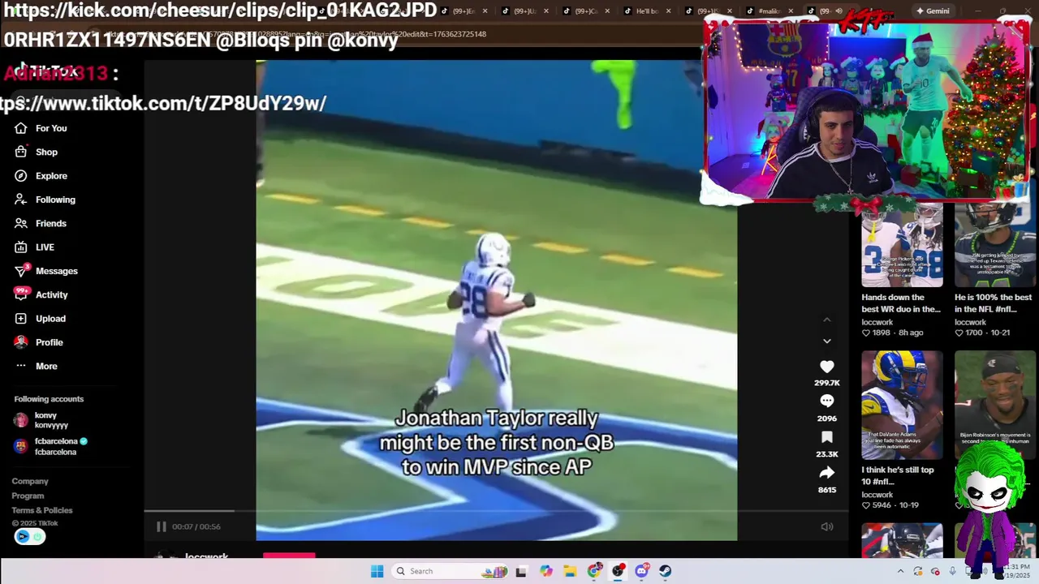Go to previous video with up chevron
The image size is (1039, 584).
(x=827, y=320)
